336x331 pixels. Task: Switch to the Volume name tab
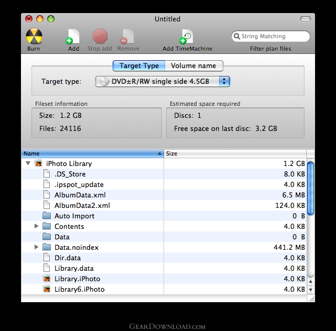194,66
